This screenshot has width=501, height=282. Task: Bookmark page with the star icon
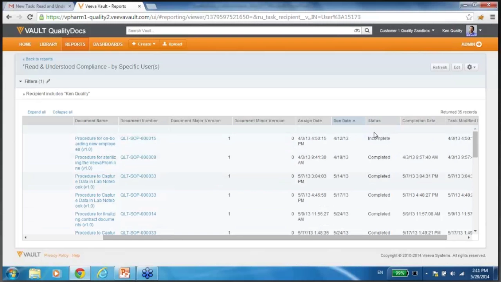(x=469, y=17)
